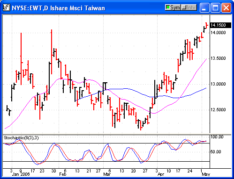Click the 100.00 stochastic scale label
This screenshot has width=234, height=179.
click(217, 137)
